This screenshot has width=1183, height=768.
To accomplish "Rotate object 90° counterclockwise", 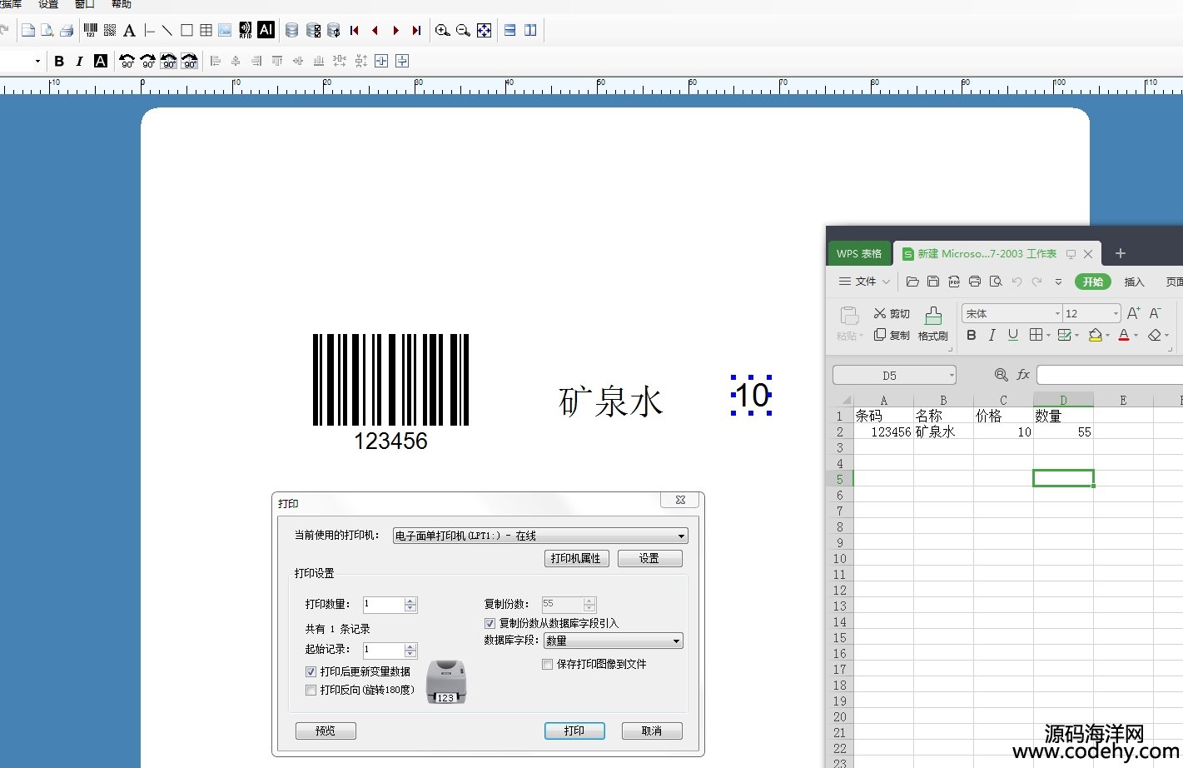I will click(127, 61).
